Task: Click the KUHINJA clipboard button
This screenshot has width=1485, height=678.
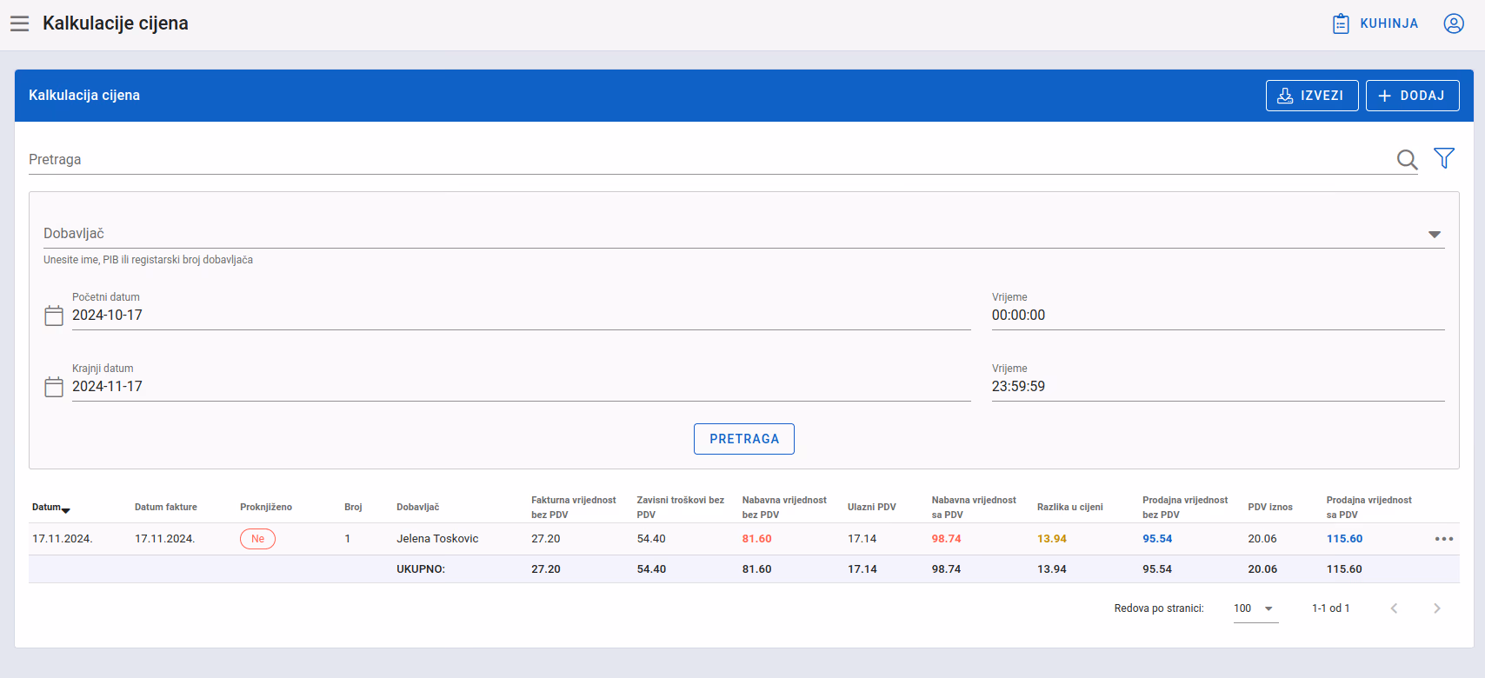Action: coord(1375,23)
